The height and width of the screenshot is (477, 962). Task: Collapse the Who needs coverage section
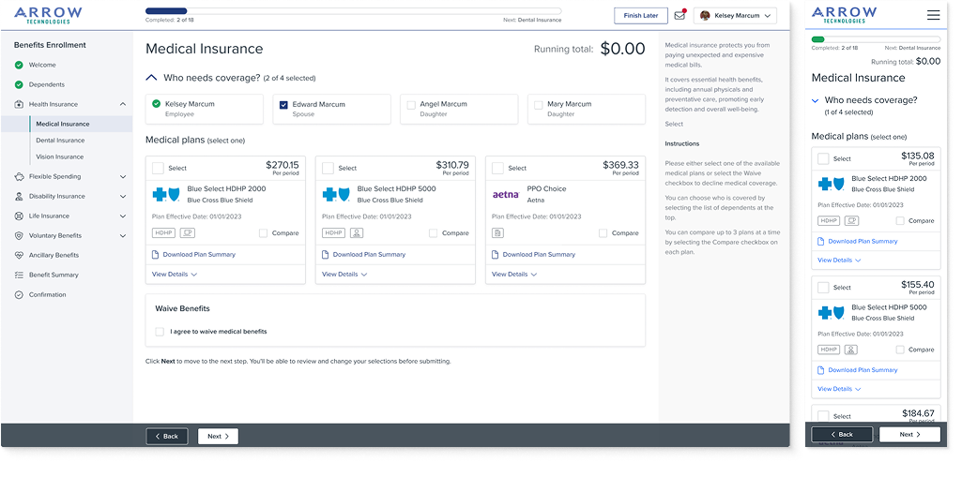click(150, 79)
